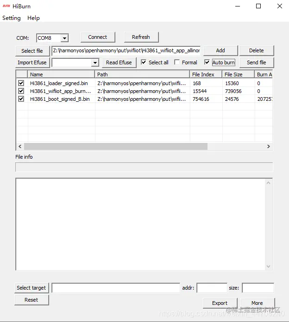Click the Name column header
Image resolution: width=289 pixels, height=322 pixels.
(x=61, y=74)
